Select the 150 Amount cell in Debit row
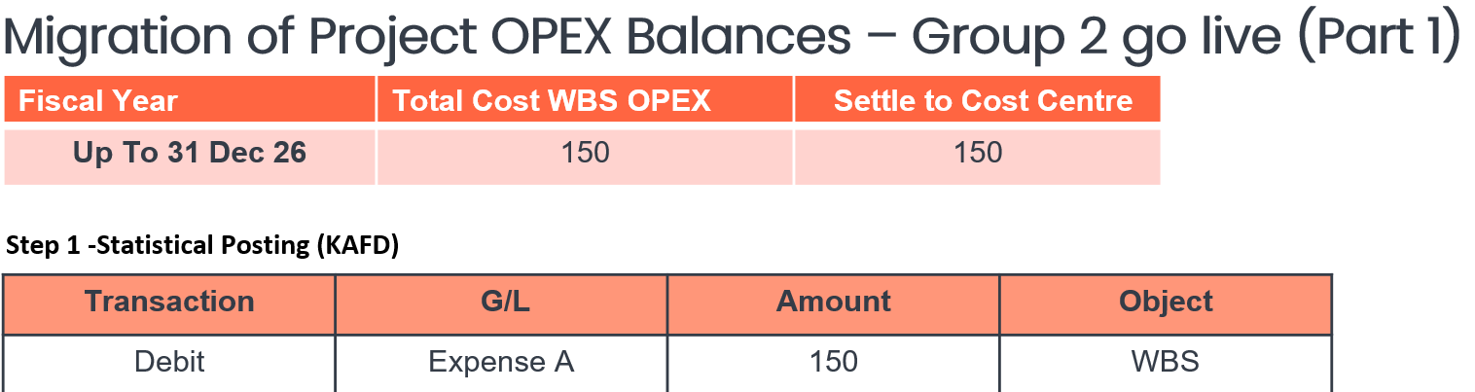 coord(833,362)
